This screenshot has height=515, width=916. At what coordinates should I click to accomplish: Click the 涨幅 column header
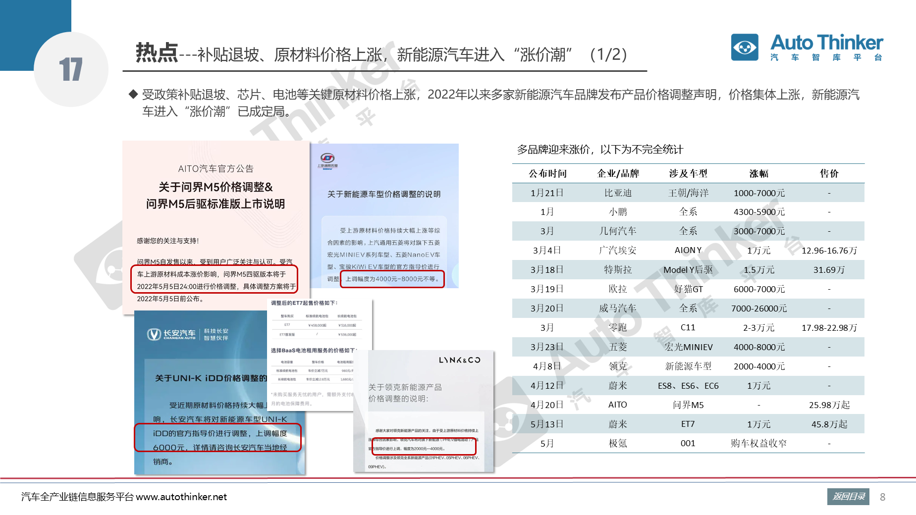pyautogui.click(x=758, y=173)
